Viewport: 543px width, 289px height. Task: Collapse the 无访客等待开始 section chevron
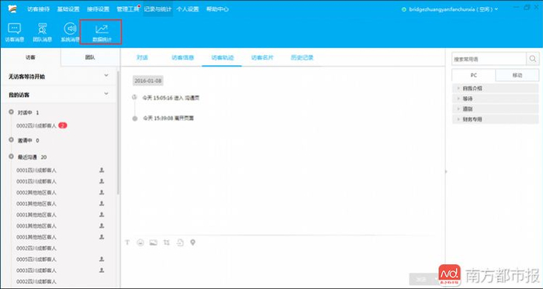[106, 75]
